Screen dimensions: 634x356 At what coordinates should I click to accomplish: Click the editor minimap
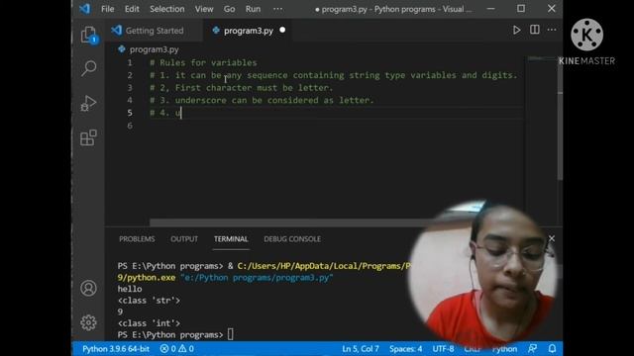pyautogui.click(x=542, y=59)
